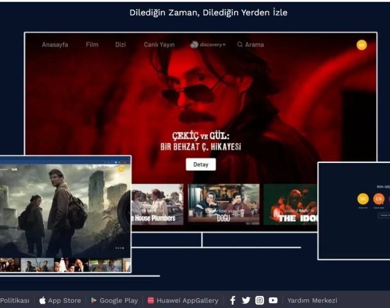Click the Google Play triangle icon
The image size is (390, 308).
coord(94,300)
